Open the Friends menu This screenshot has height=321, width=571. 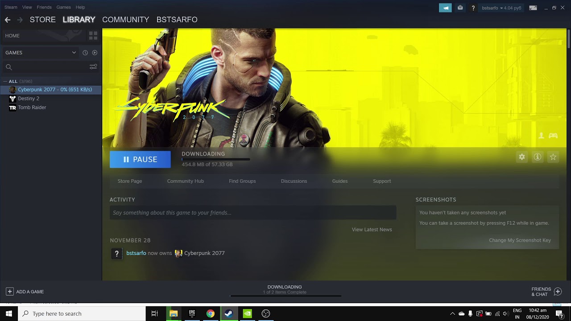44,7
